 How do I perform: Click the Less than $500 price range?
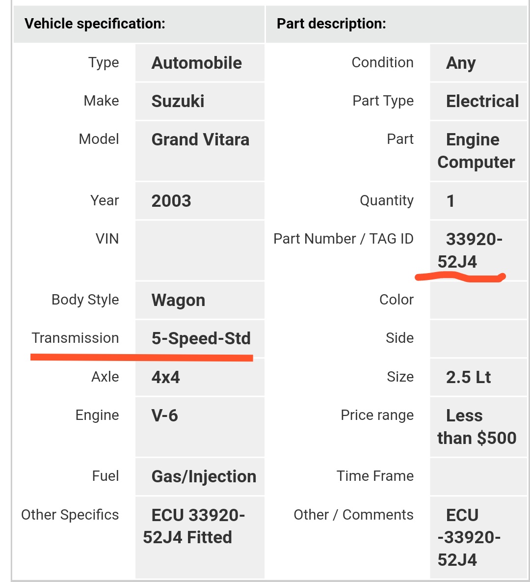tap(477, 427)
